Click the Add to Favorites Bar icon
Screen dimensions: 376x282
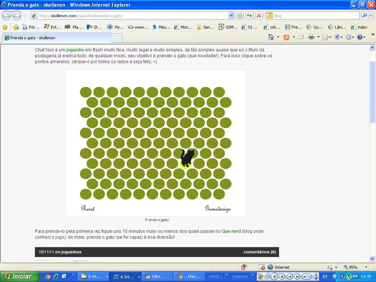pos(16,27)
